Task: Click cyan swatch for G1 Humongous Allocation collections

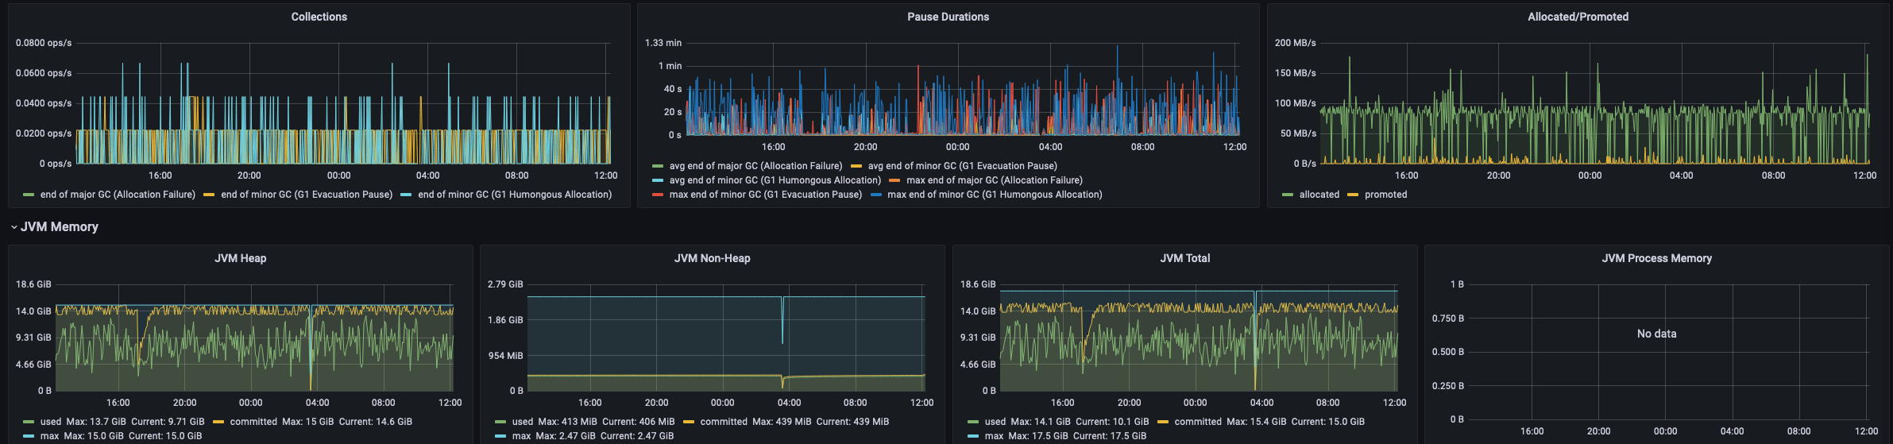Action: pyautogui.click(x=406, y=195)
